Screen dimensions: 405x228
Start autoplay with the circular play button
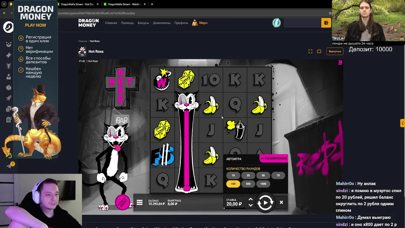[x=265, y=203]
